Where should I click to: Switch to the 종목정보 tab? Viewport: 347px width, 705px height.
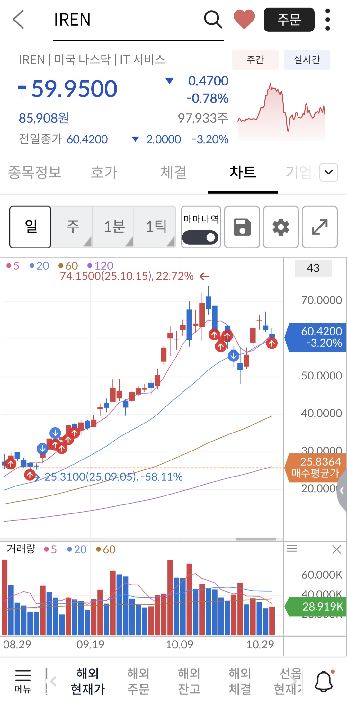click(x=35, y=172)
